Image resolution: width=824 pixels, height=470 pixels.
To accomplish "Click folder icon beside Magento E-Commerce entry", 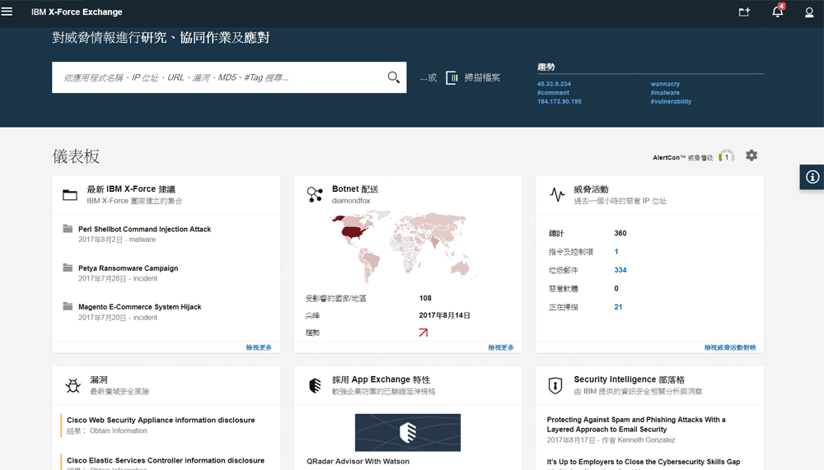I will [68, 306].
